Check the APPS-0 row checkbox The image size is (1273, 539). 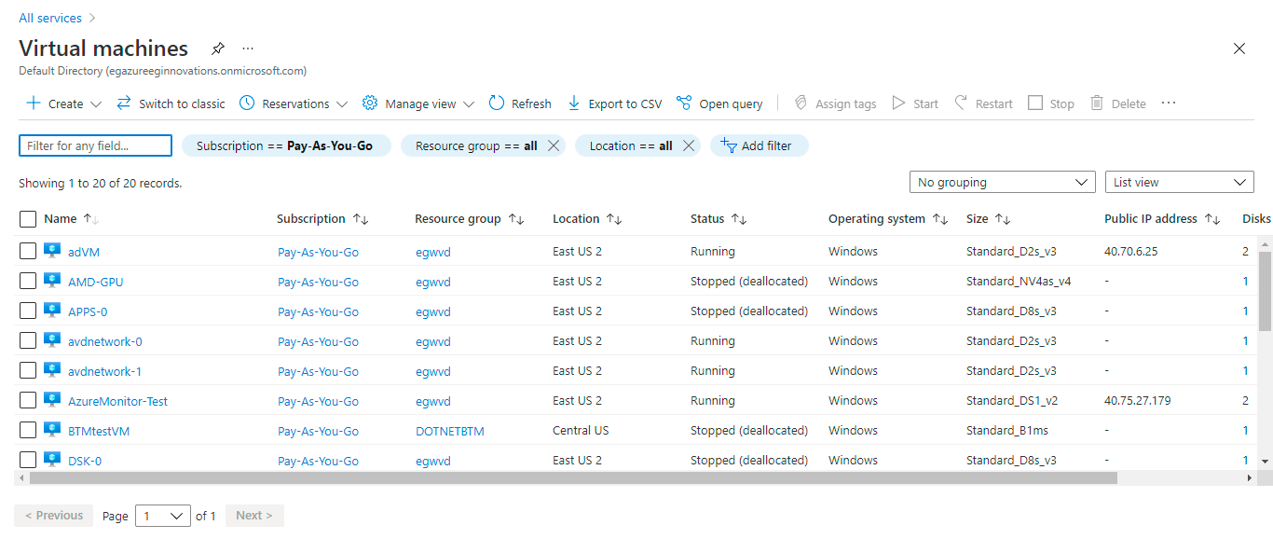[x=28, y=311]
